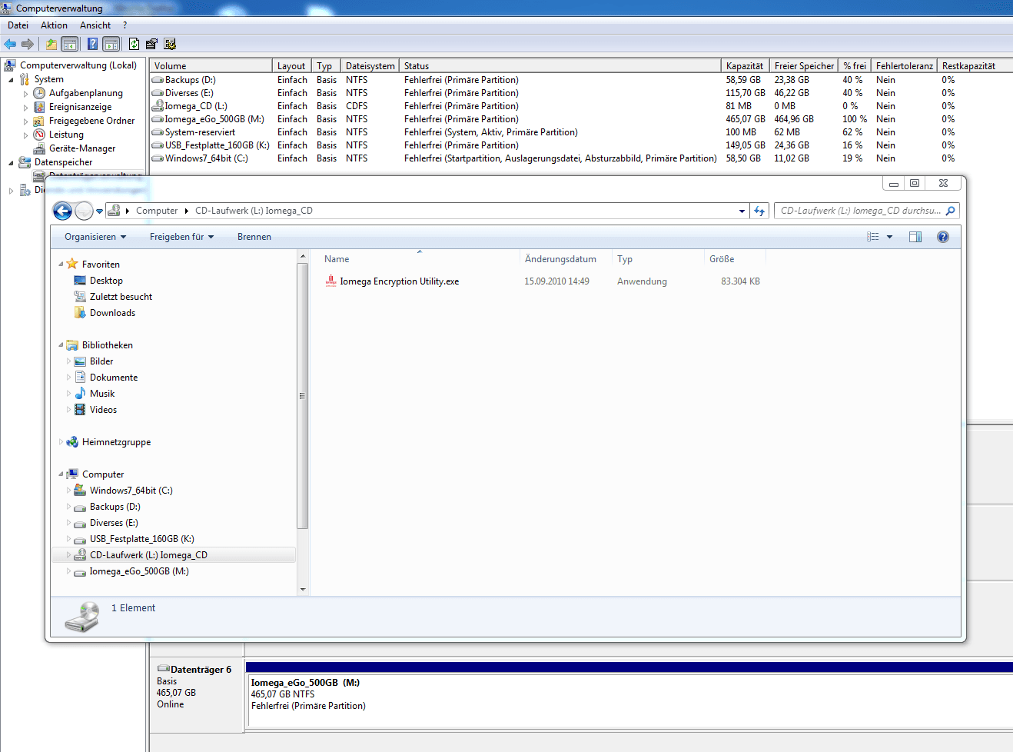Select Freigegebene Ordner icon
This screenshot has height=752, width=1013.
[39, 121]
